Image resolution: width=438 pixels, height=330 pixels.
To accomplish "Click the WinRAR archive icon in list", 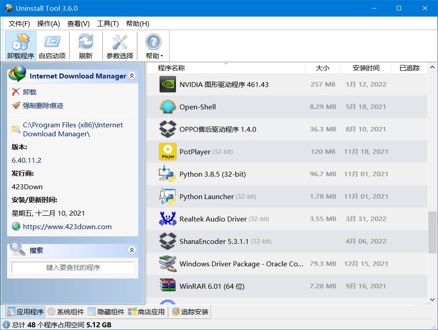I will [166, 286].
